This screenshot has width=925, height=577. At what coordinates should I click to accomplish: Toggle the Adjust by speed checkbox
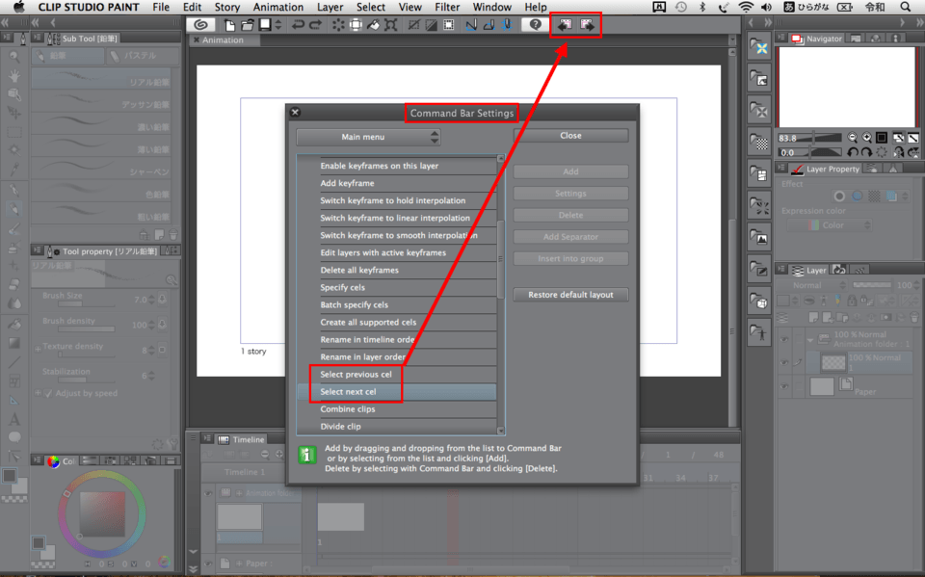pos(48,393)
